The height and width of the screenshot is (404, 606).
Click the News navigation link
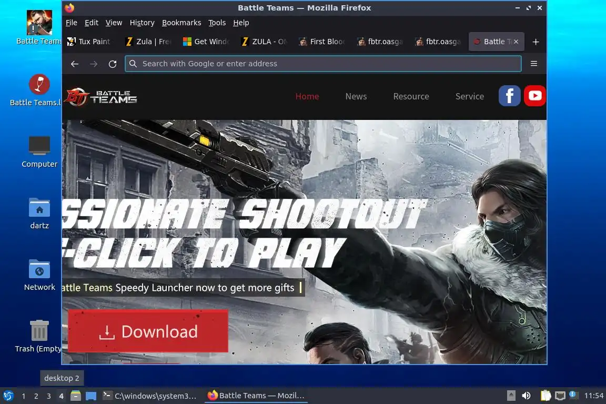click(356, 97)
